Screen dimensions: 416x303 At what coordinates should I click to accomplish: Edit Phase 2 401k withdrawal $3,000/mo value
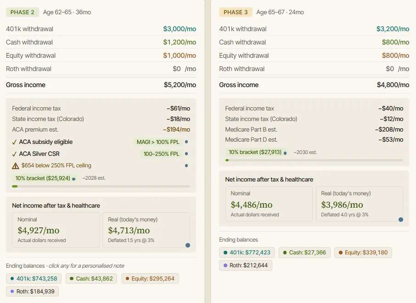pos(180,29)
